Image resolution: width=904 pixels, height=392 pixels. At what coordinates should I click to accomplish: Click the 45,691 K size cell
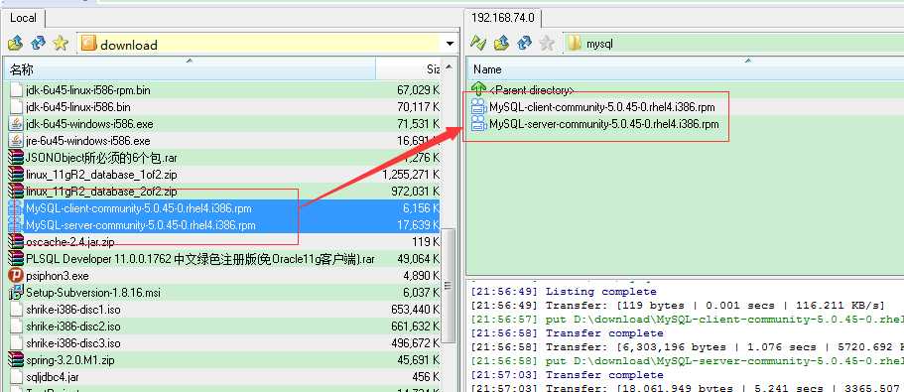coord(418,360)
